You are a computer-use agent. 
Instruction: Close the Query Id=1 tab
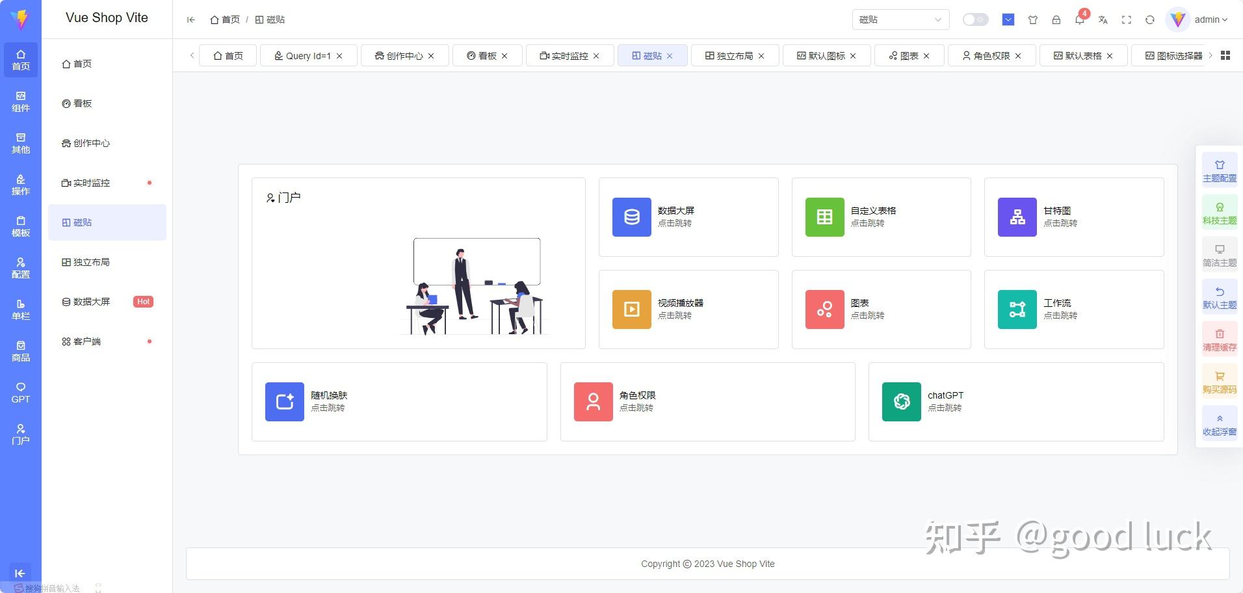coord(339,56)
